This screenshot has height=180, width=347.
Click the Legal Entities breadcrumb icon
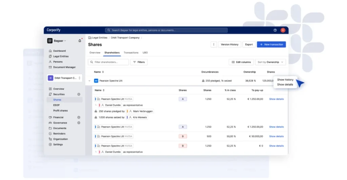coord(89,38)
